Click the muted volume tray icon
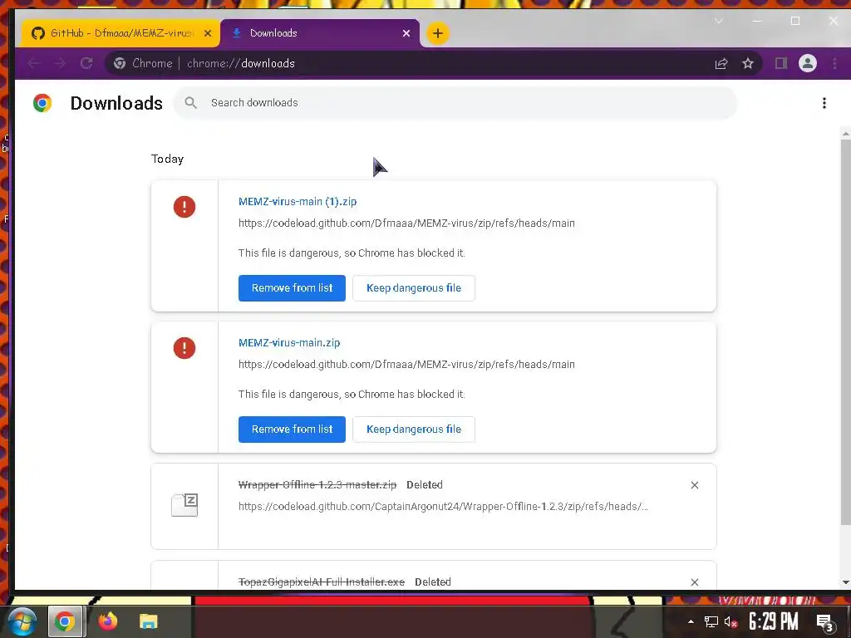This screenshot has width=851, height=638. (x=731, y=621)
